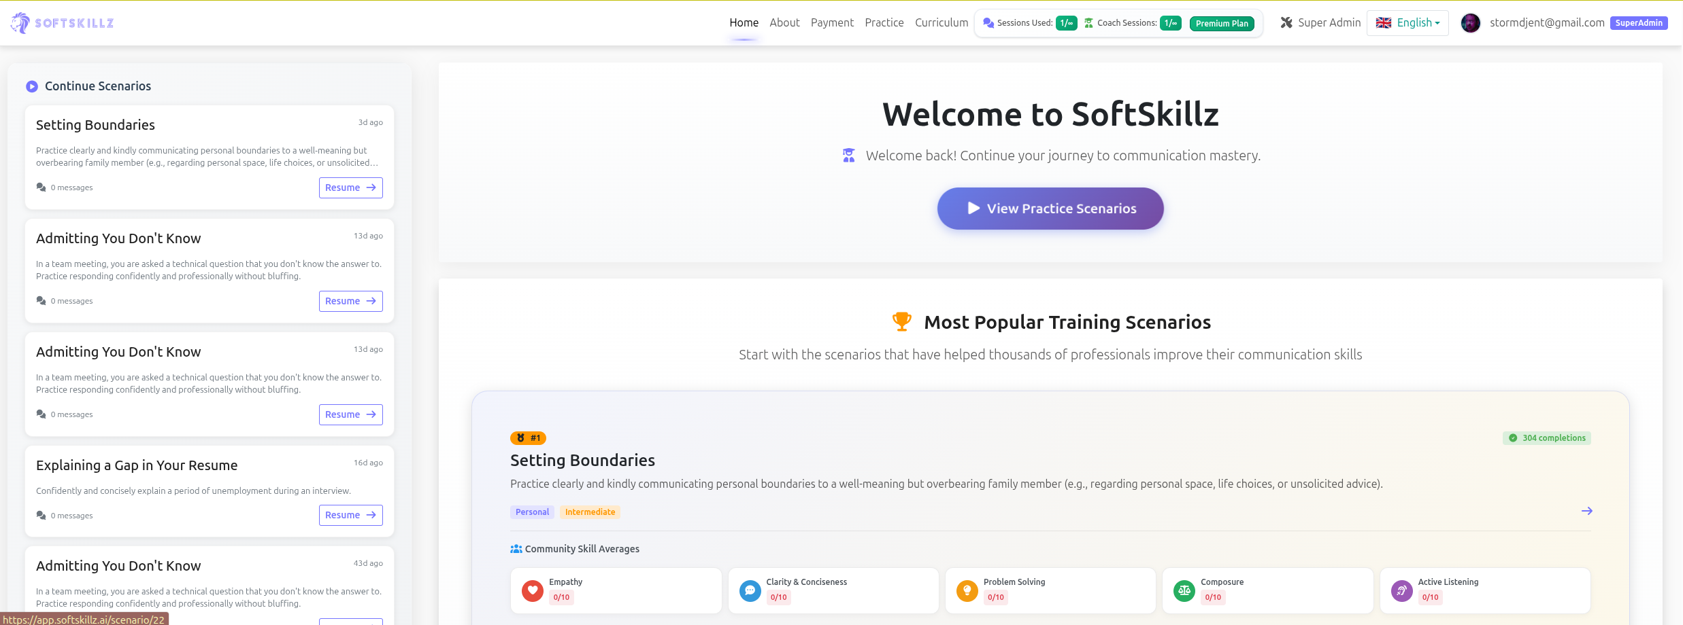Switch to the Practice page
Image resolution: width=1683 pixels, height=625 pixels.
(x=884, y=22)
